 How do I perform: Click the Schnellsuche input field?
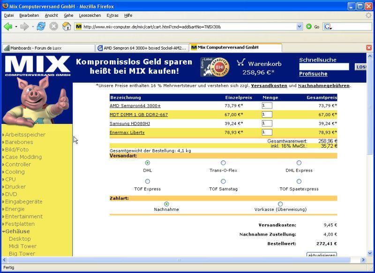(324, 67)
